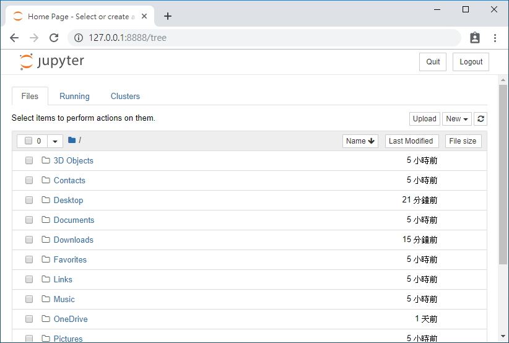Sort the list by Name
Image resolution: width=509 pixels, height=343 pixels.
click(x=360, y=141)
